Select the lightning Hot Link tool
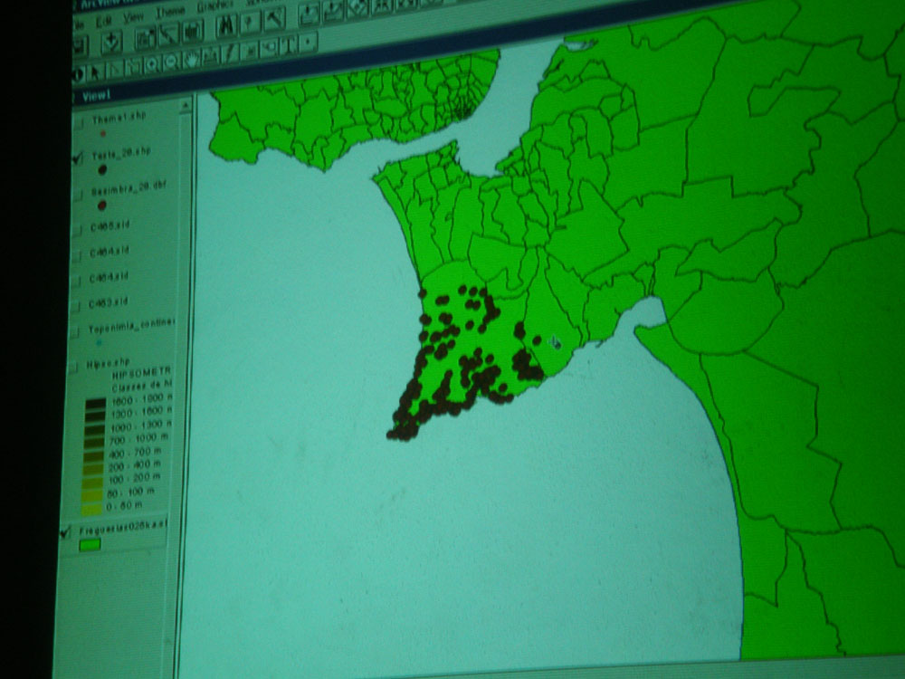The image size is (905, 679). click(230, 53)
